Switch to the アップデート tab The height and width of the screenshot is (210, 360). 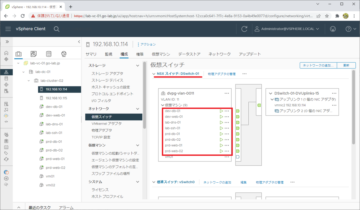click(x=250, y=54)
